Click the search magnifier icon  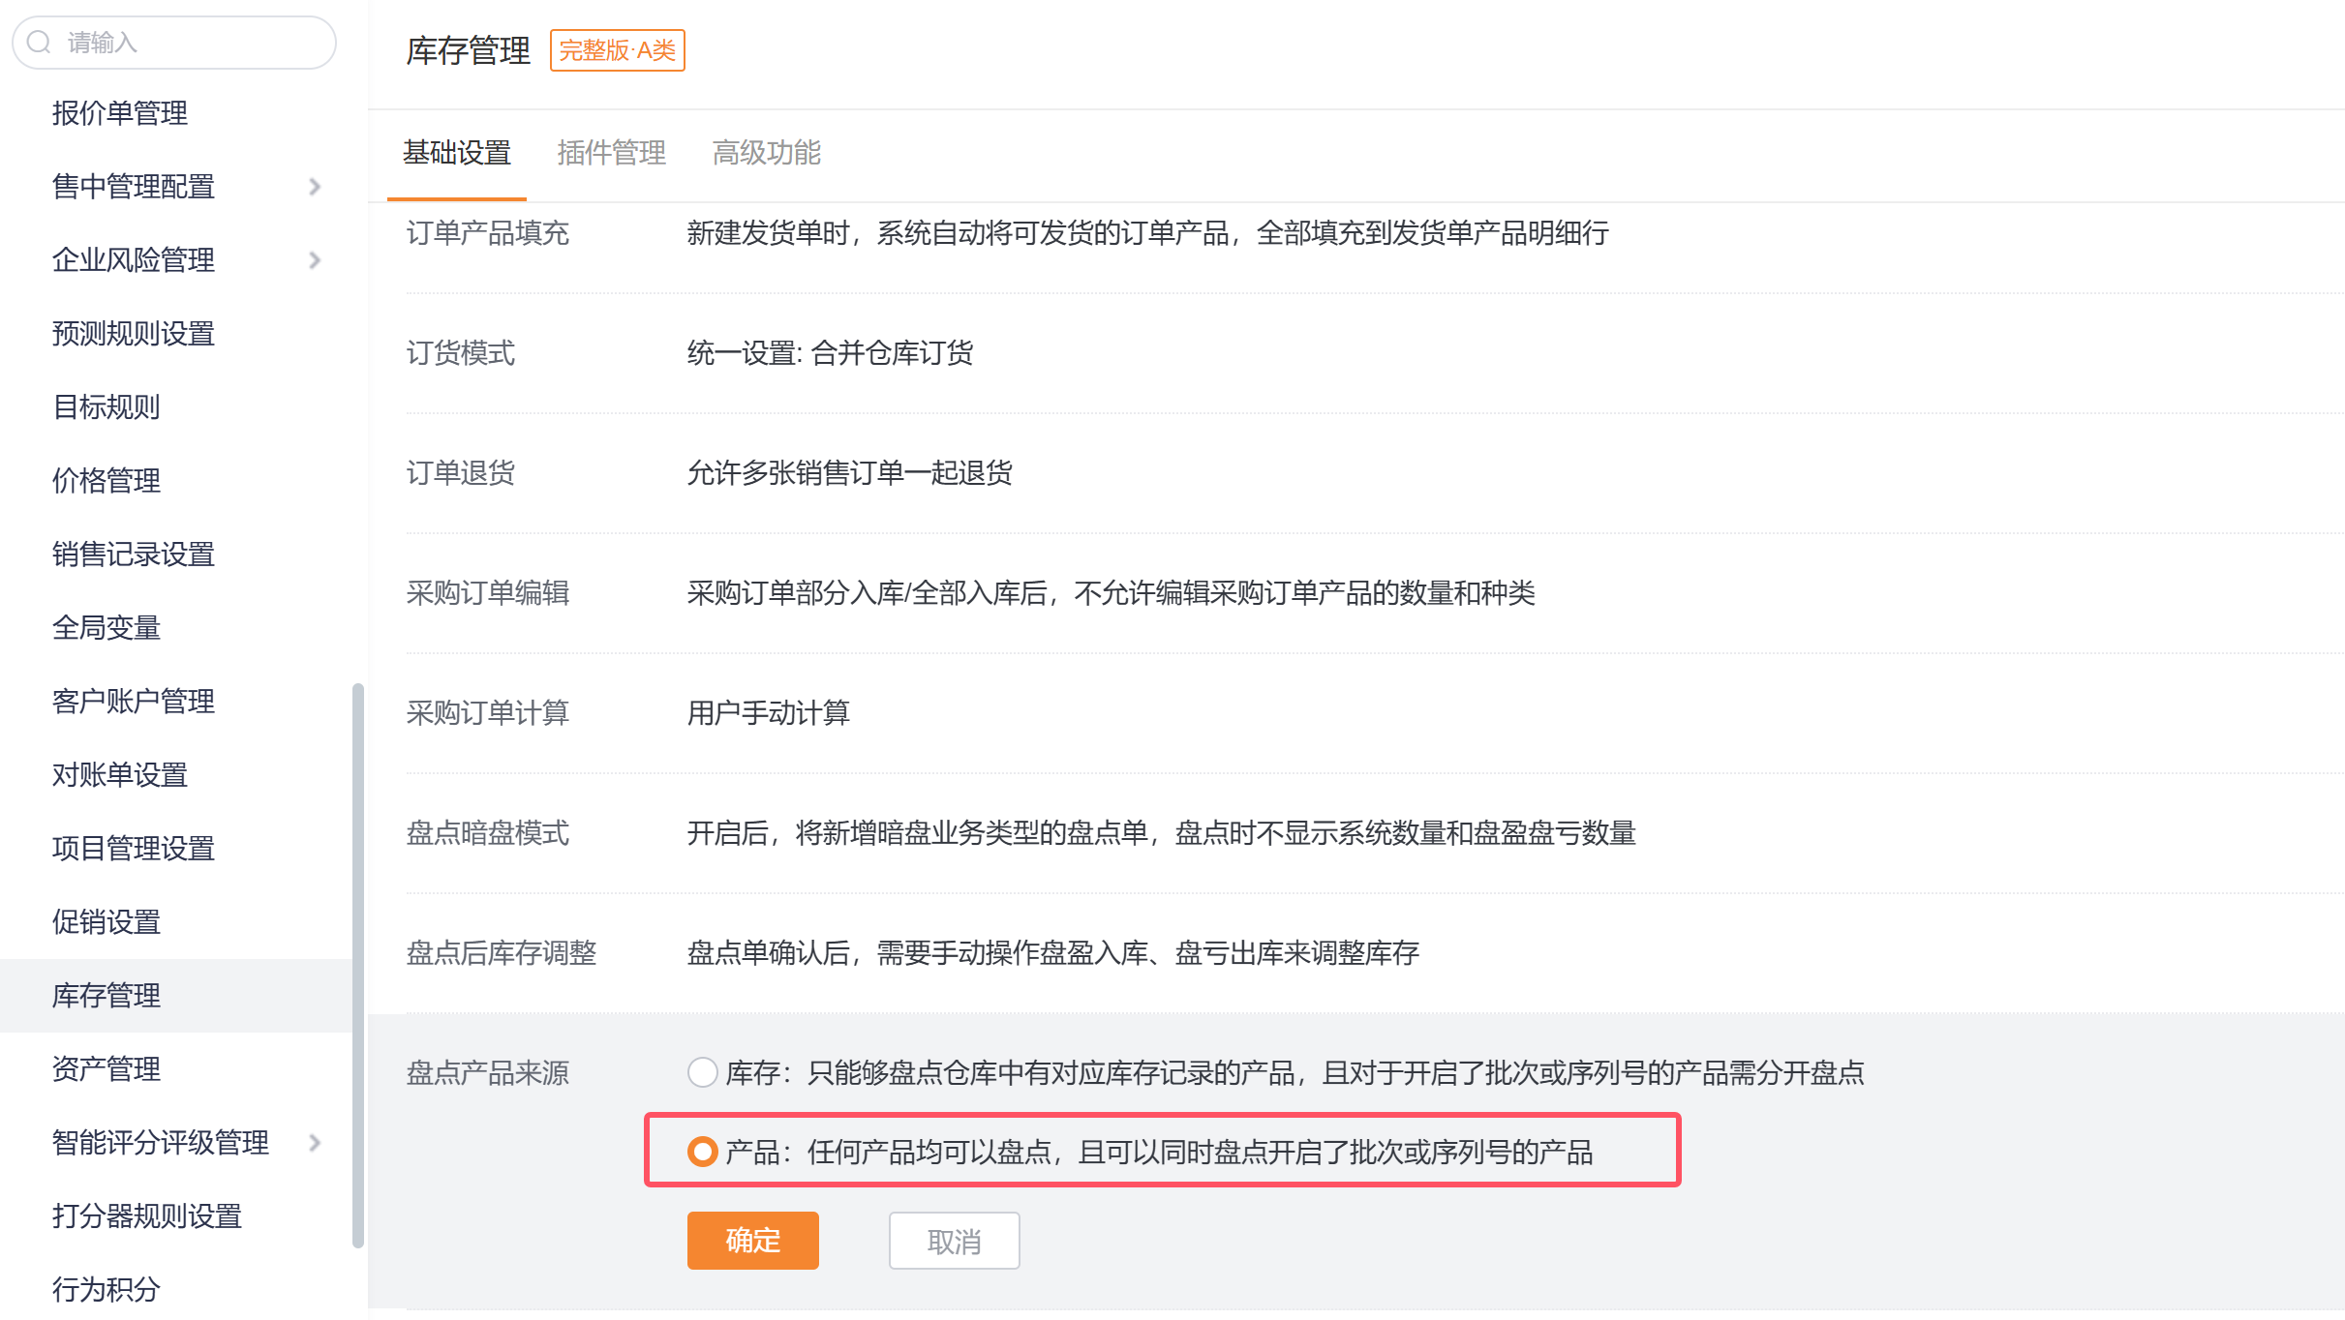click(39, 43)
